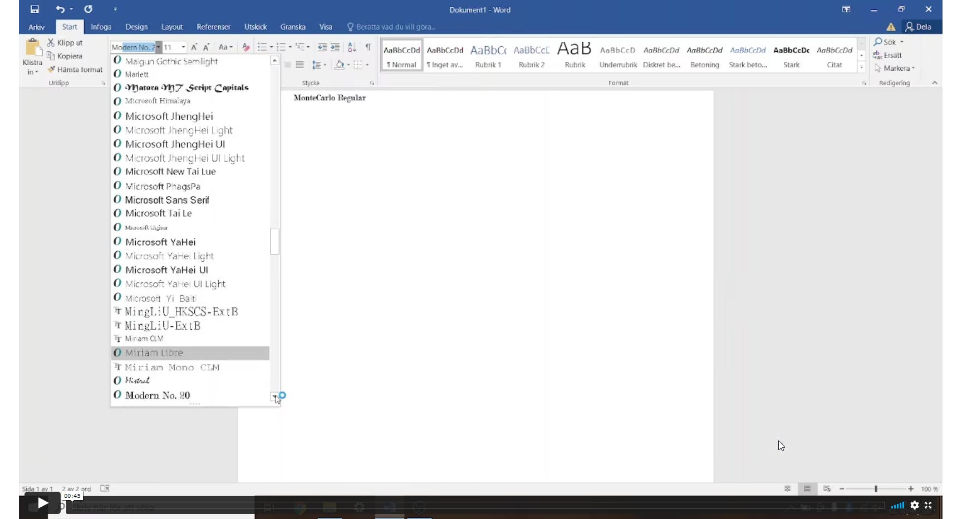
Task: Click the bulleted list icon
Action: pyautogui.click(x=262, y=47)
